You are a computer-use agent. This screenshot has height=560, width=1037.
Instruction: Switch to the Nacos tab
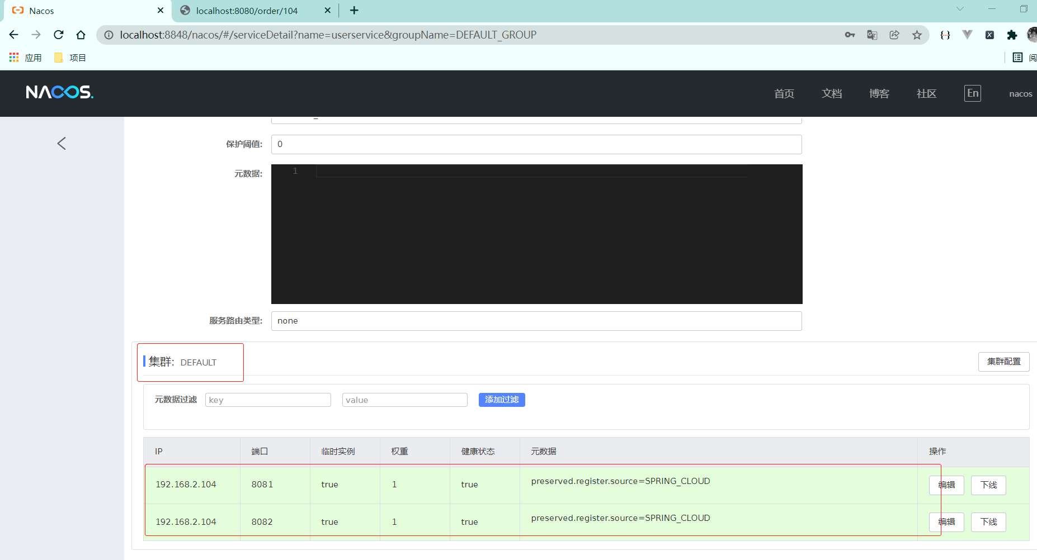[x=86, y=11]
